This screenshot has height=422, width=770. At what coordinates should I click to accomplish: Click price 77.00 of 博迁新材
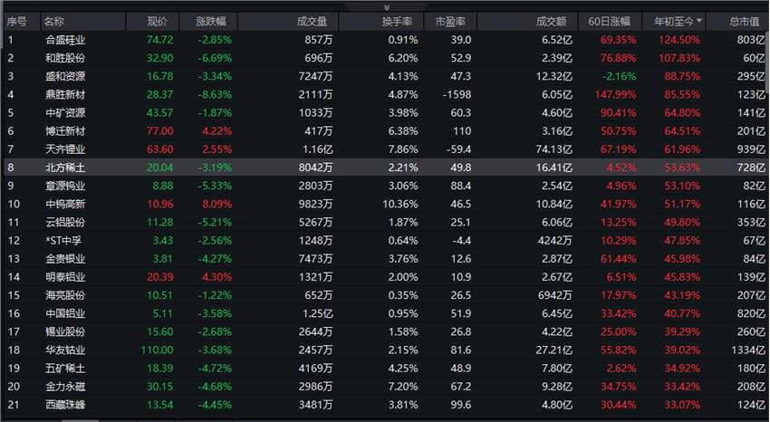tap(159, 131)
